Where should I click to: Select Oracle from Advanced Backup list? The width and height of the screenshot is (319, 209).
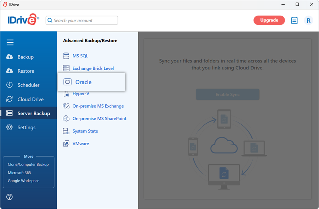point(83,82)
